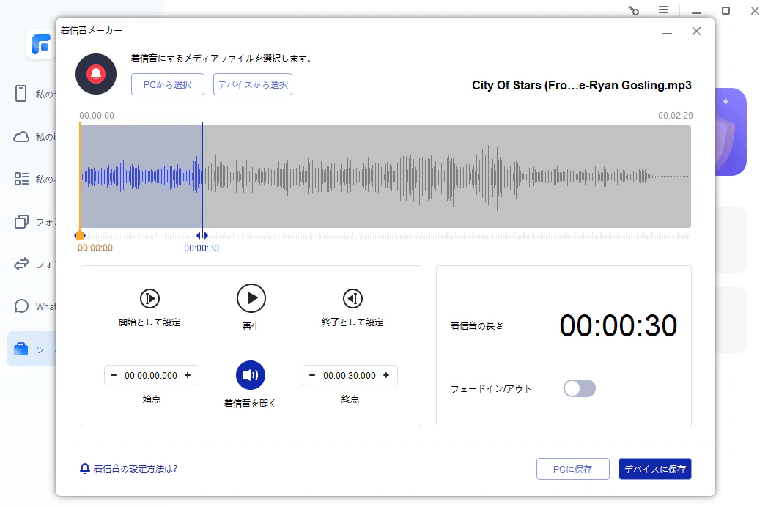This screenshot has width=768, height=507.
Task: Click the WhatsApp chat bubble icon in sidebar
Action: point(21,307)
